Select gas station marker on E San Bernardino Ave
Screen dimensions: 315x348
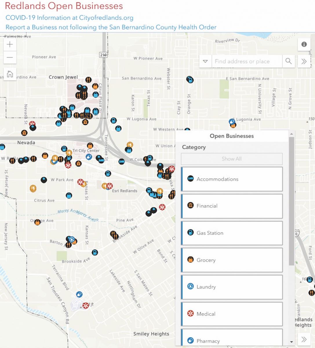[x=190, y=79]
